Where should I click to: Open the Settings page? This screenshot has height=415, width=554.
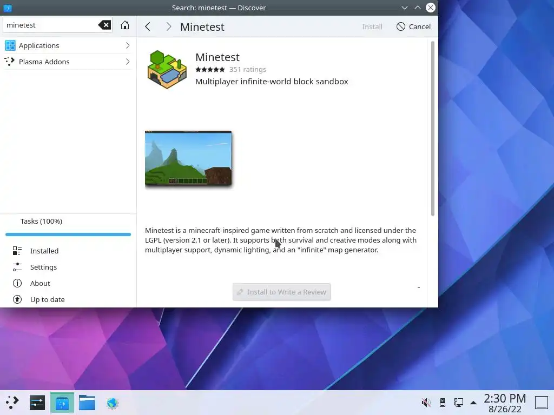point(68,267)
